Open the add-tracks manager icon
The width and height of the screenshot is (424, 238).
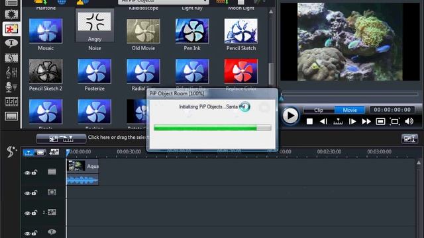[x=54, y=152]
